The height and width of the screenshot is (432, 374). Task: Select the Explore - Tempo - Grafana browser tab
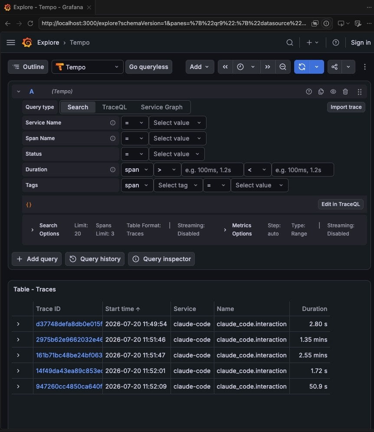pos(47,7)
